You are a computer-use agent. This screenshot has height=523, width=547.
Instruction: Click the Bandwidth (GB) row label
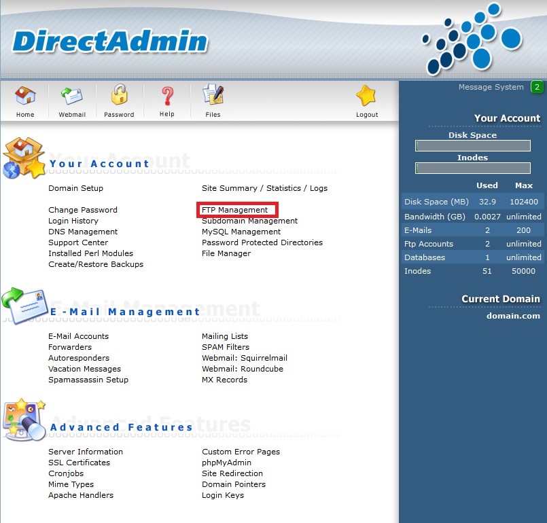435,217
